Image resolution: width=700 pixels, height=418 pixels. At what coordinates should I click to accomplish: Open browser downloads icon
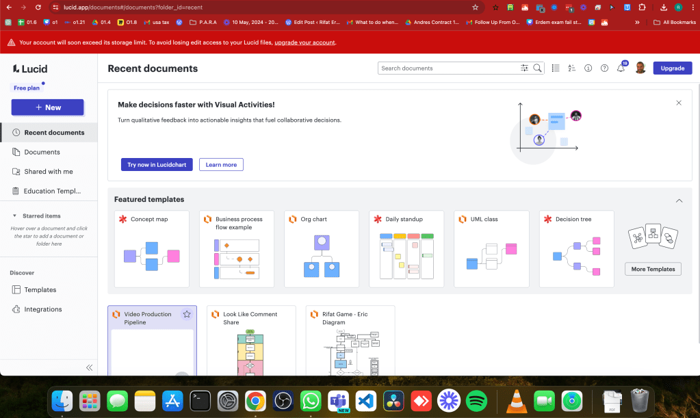pos(664,7)
